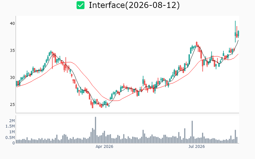The image size is (255, 159).
Task: Click the highest candlestick wick above 40
Action: point(235,31)
